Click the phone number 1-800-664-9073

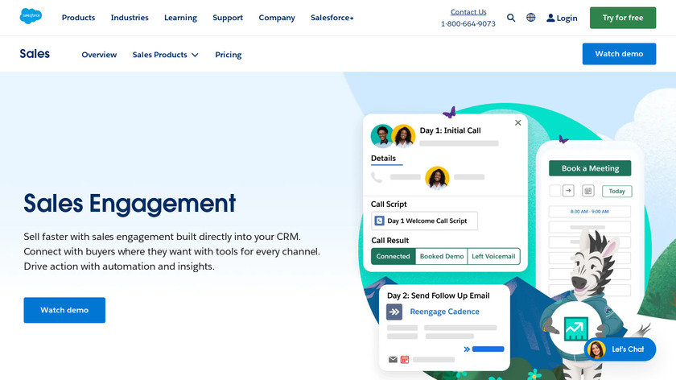pyautogui.click(x=468, y=23)
